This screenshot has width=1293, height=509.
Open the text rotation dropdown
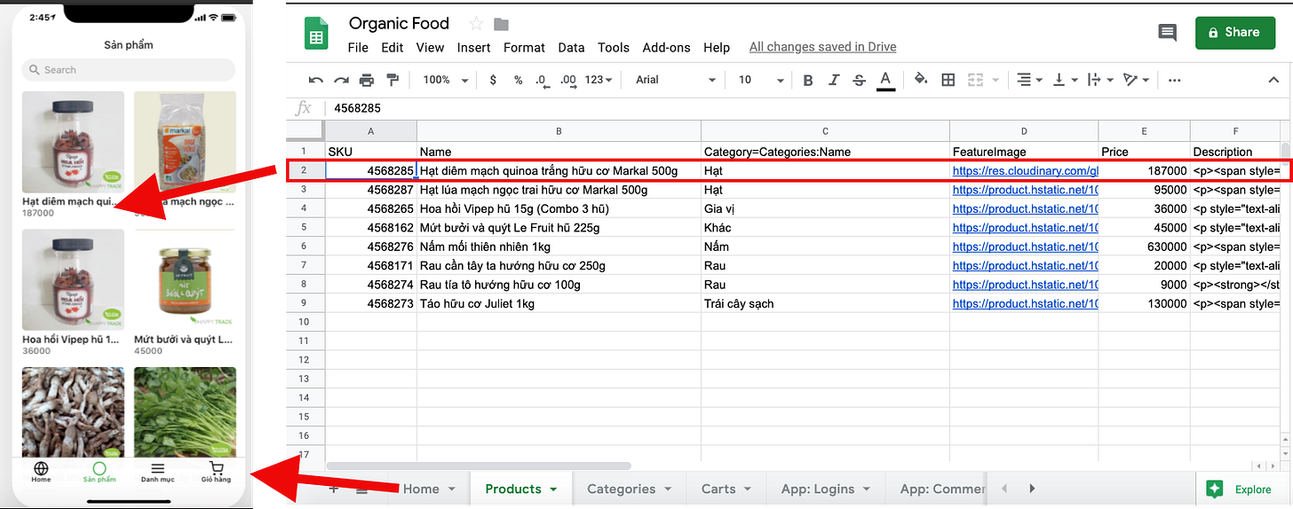click(x=1136, y=80)
